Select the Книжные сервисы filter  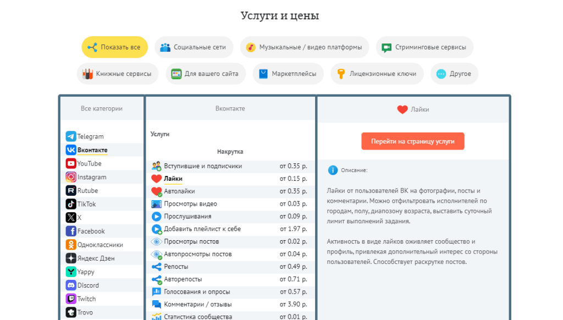118,74
